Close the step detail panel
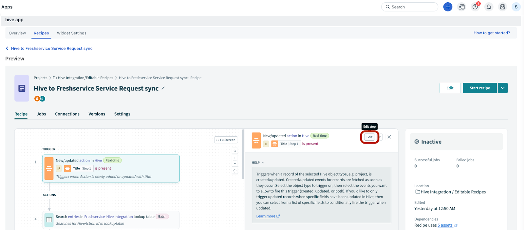Screen dimensions: 524x230 click(389, 137)
